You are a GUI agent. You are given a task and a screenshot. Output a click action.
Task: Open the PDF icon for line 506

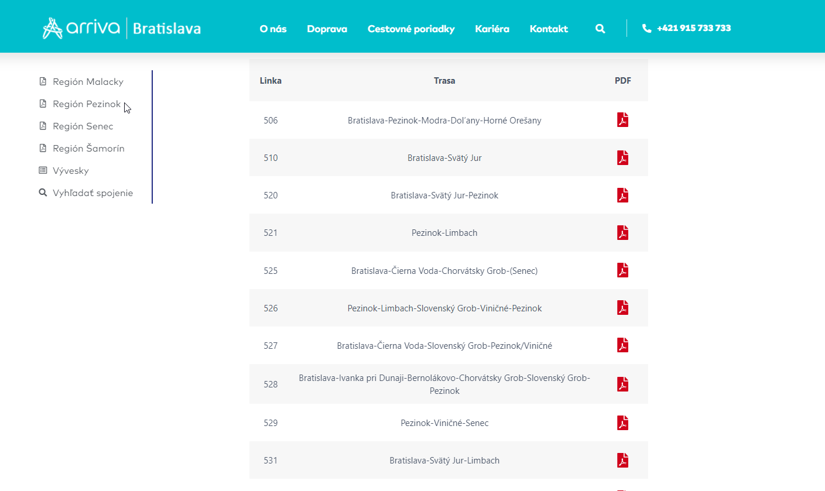[x=622, y=120]
